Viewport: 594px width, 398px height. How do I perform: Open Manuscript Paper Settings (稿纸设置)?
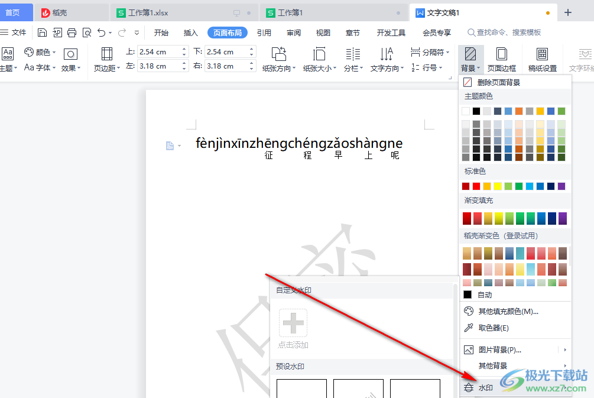tap(543, 59)
